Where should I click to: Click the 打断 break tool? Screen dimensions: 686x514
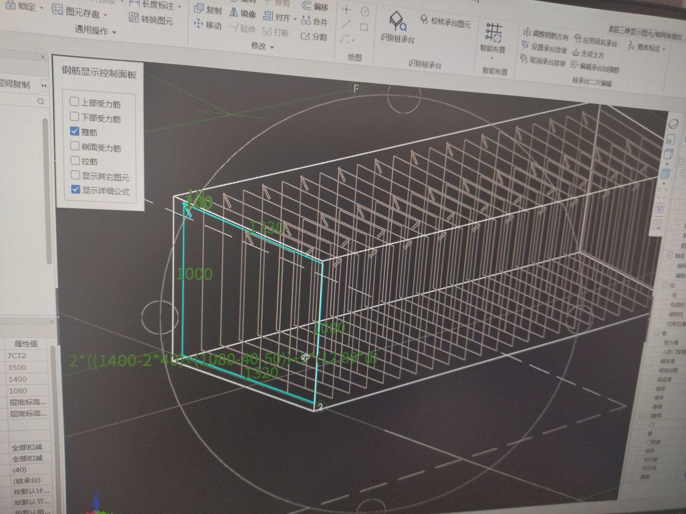click(x=275, y=32)
